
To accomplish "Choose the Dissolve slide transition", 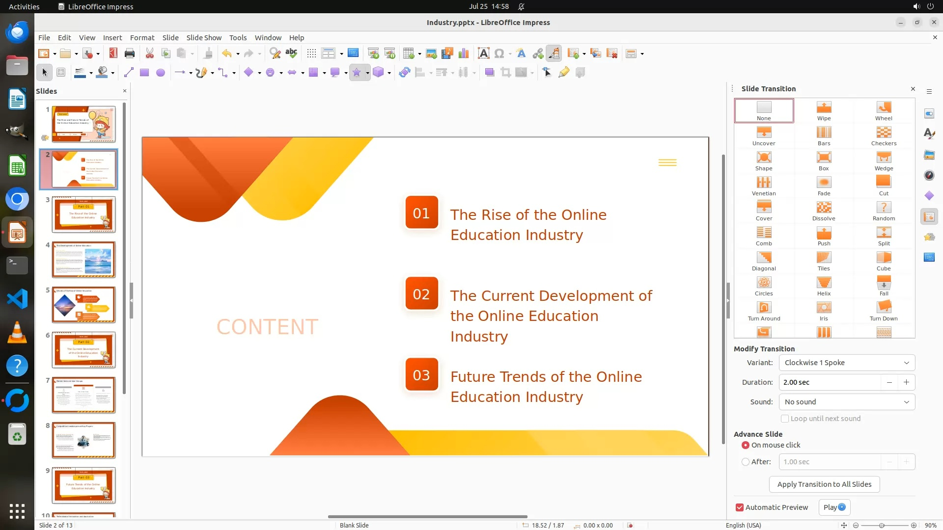I will [824, 210].
